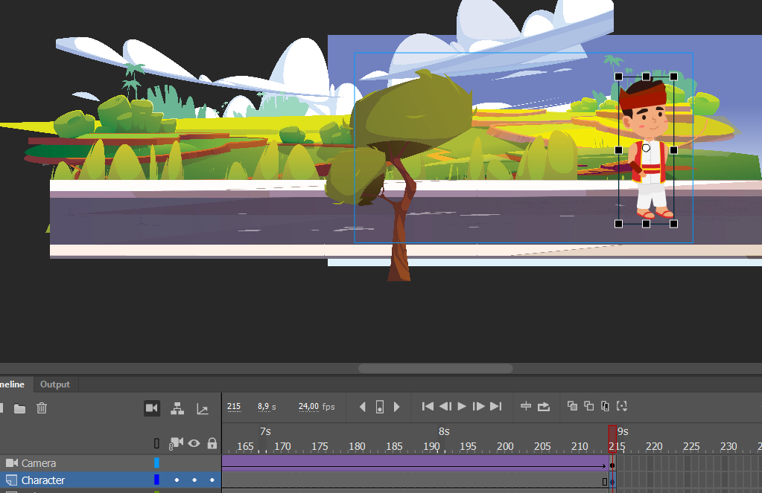
Task: Click the Camera layer color swatch
Action: click(x=156, y=463)
